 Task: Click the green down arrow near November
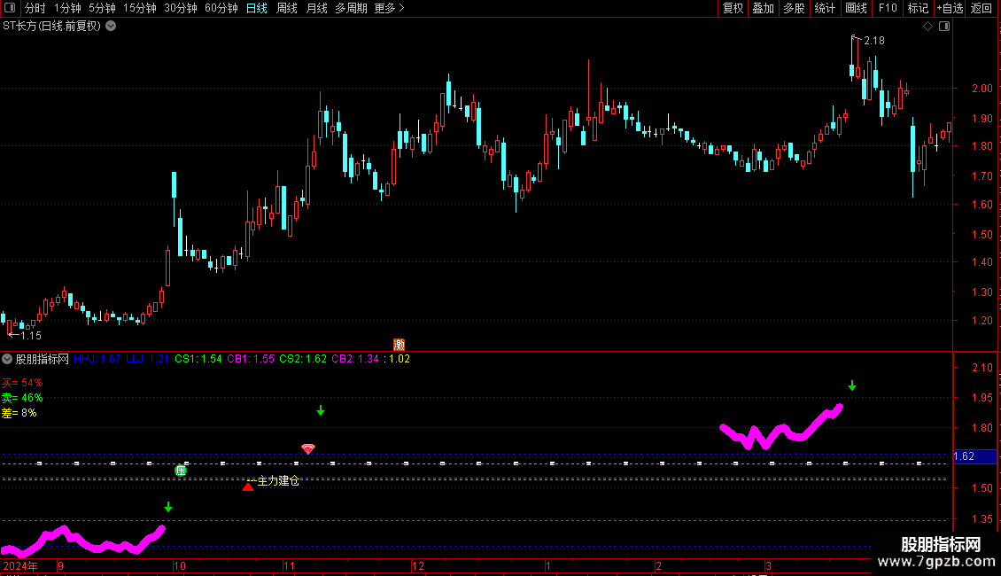(x=321, y=410)
